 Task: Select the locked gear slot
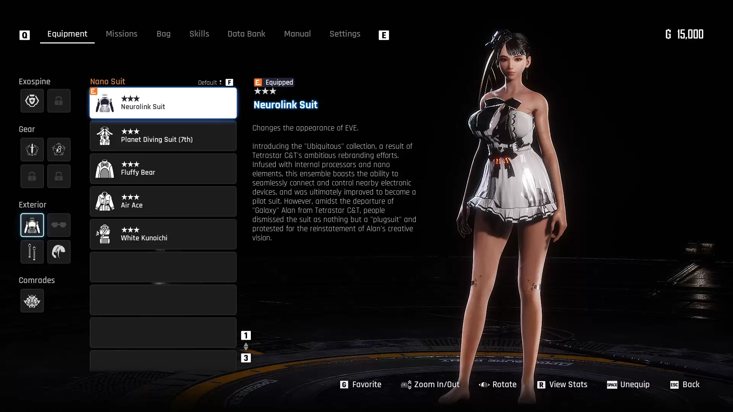[x=32, y=176]
